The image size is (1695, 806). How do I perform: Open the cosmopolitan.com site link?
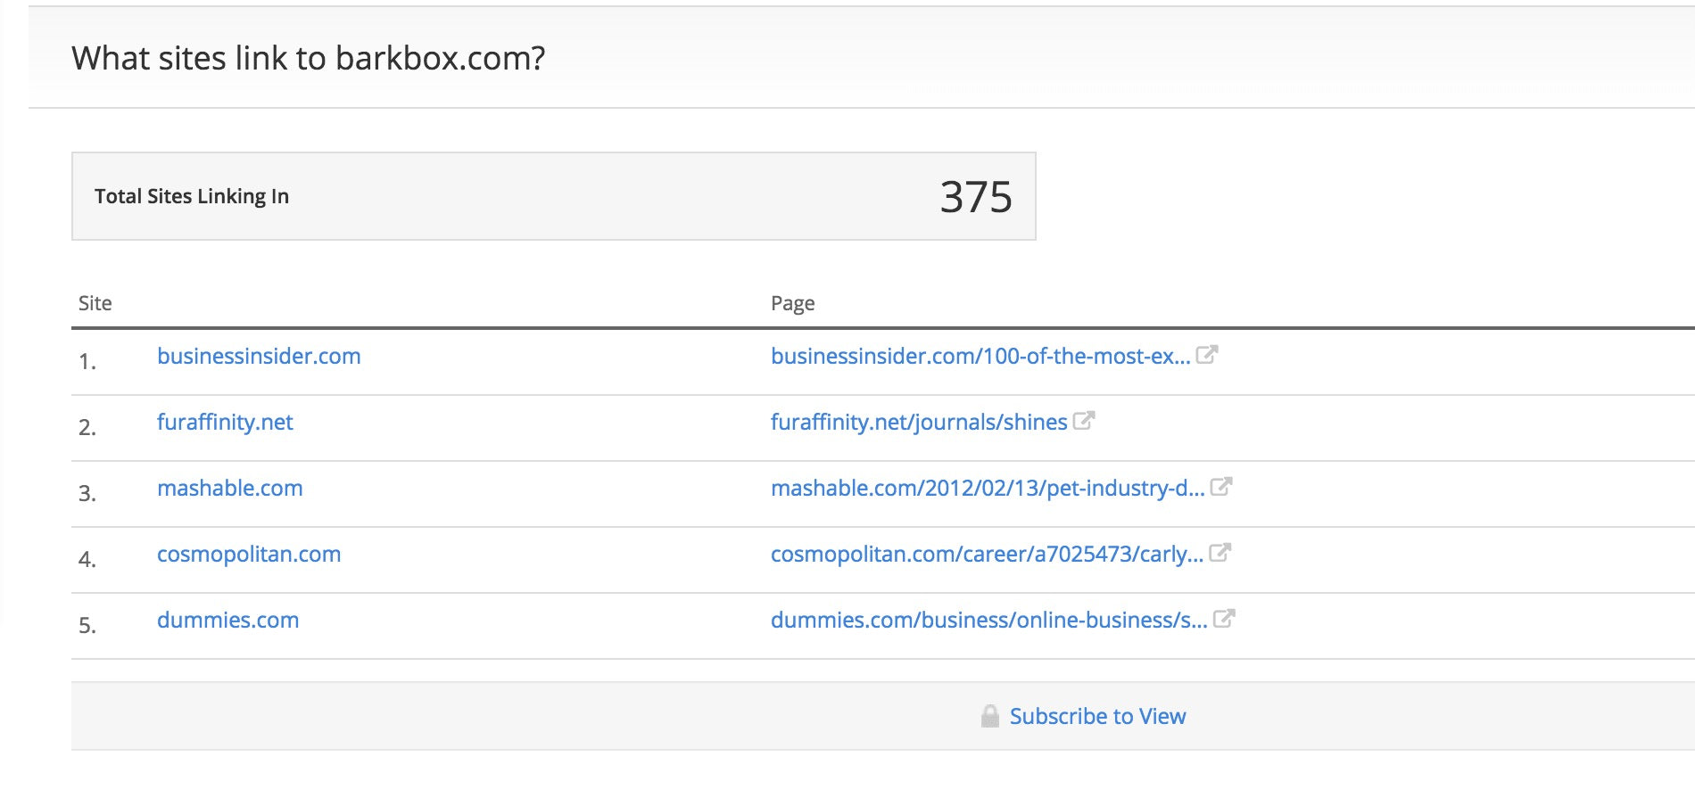pyautogui.click(x=249, y=554)
